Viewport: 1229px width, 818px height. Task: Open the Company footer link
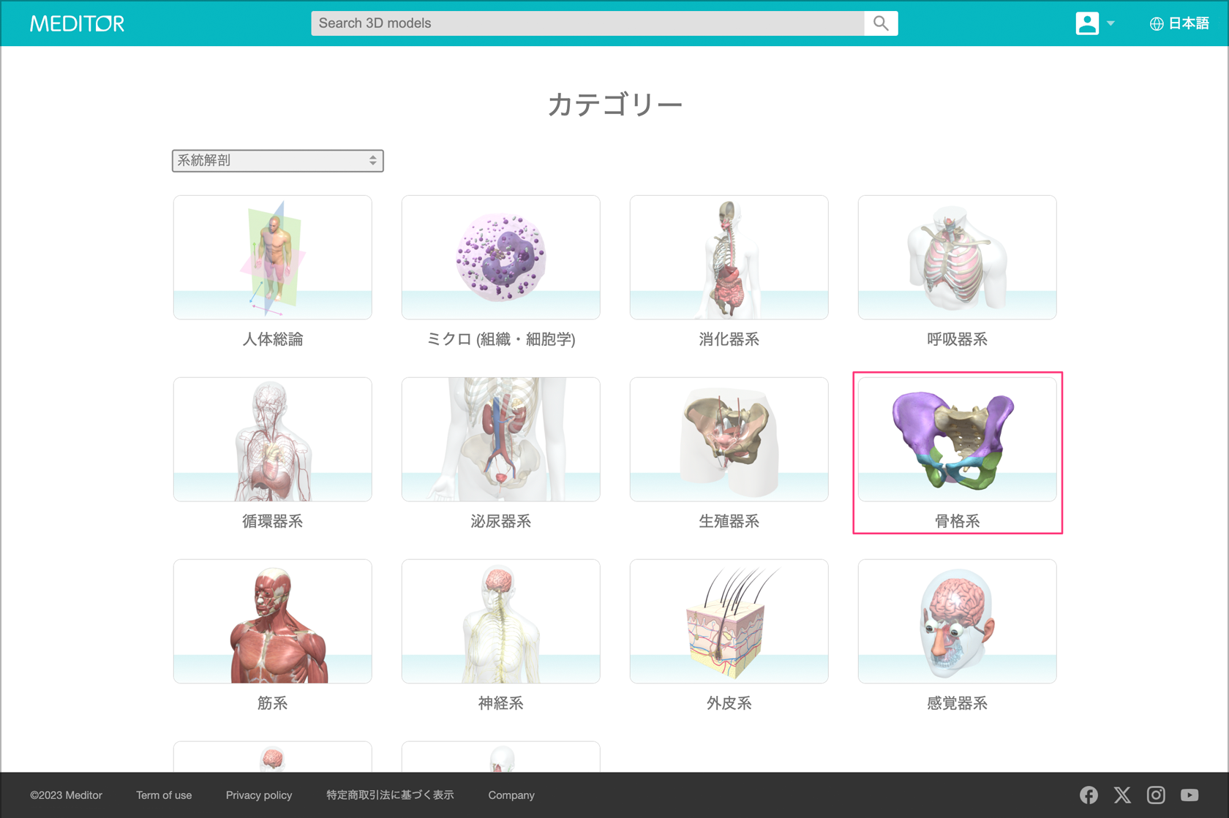[x=511, y=795]
